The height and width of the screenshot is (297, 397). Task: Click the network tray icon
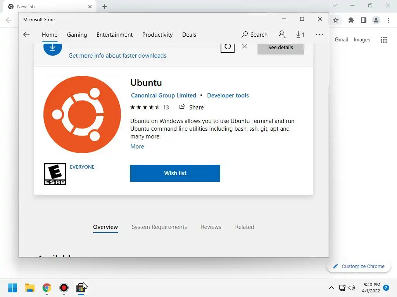coord(342,288)
